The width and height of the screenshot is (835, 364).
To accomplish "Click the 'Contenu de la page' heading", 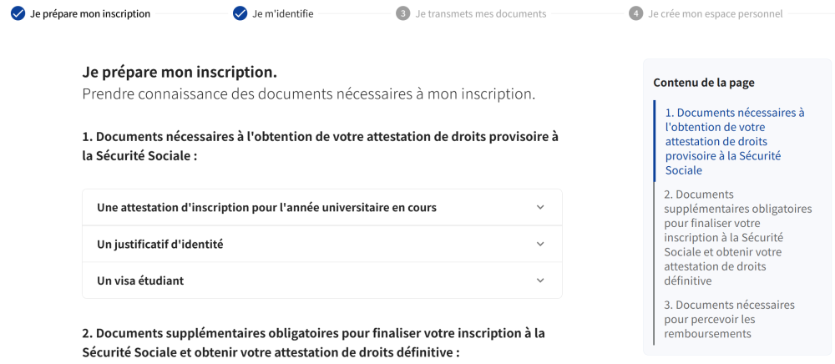I will tap(703, 82).
